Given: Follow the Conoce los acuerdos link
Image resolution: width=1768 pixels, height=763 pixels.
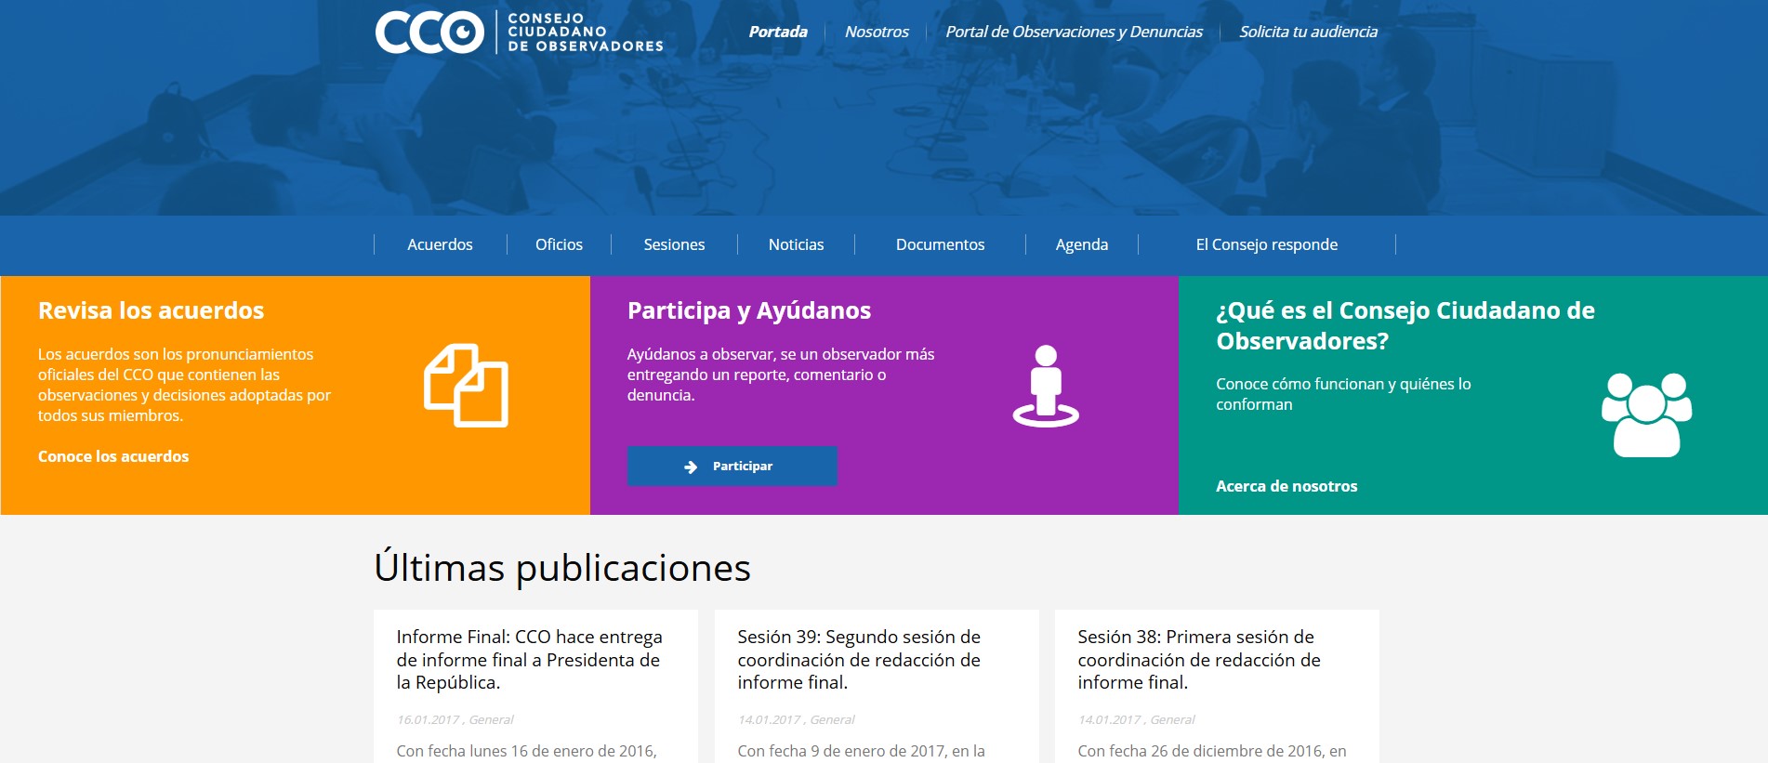Looking at the screenshot, I should (113, 456).
